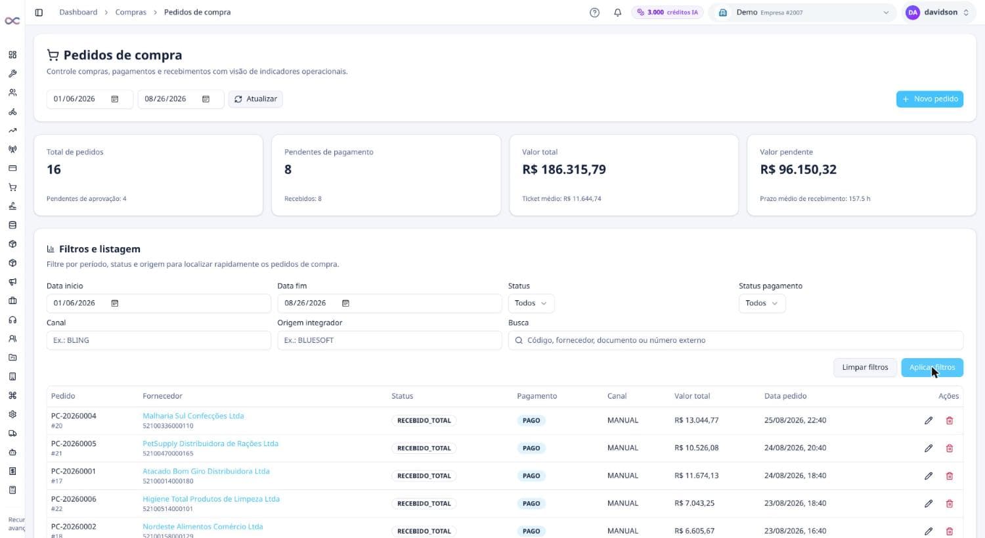Screen dimensions: 985x538
Task: Delete order PC-20260004 with trash icon
Action: (x=950, y=420)
